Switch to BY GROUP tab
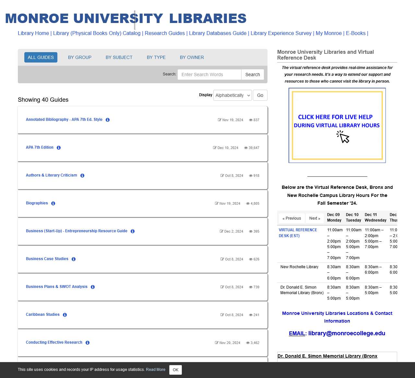 pyautogui.click(x=80, y=57)
